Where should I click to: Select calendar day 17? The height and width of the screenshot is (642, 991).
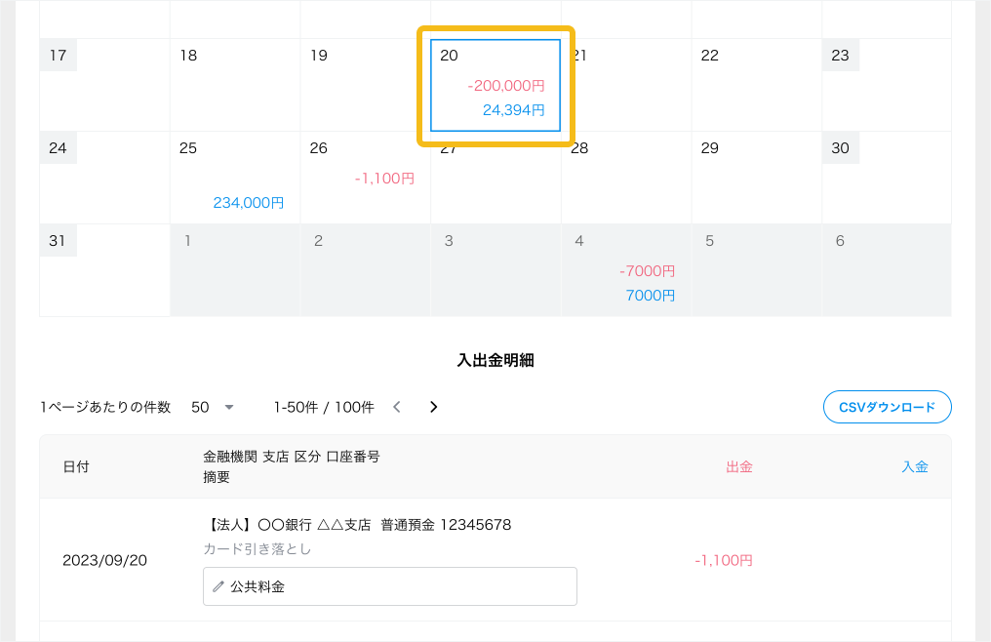(x=104, y=85)
